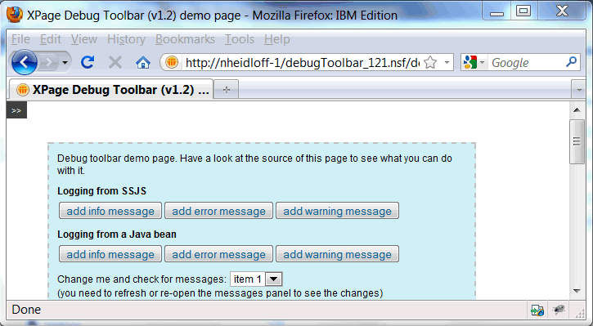Click Java bean add error message button
593x326 pixels.
pyautogui.click(x=218, y=254)
